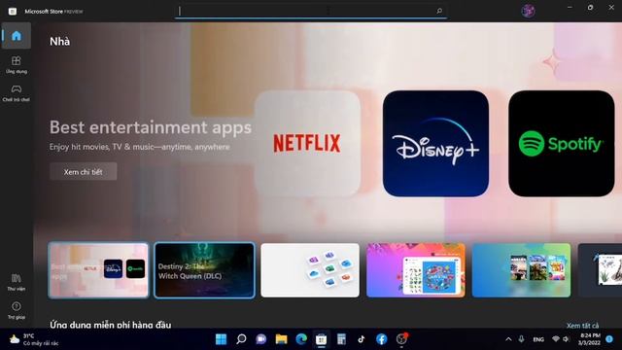Viewport: 622px width, 350px height.
Task: Switch the ENG input language indicator
Action: click(538, 339)
